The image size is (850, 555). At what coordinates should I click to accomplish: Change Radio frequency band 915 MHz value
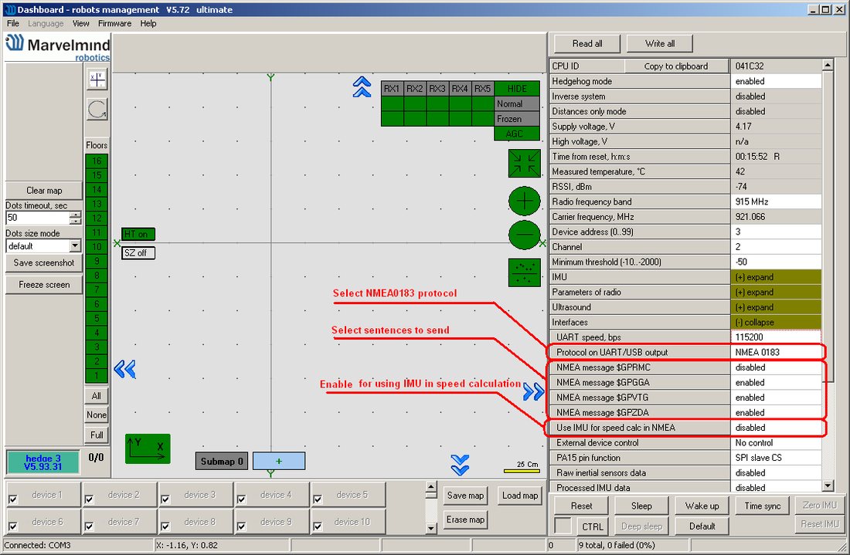click(776, 202)
